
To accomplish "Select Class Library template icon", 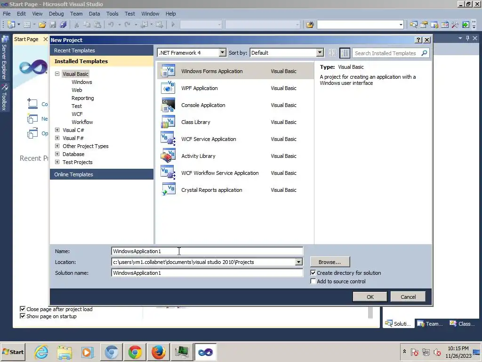I will [x=168, y=122].
